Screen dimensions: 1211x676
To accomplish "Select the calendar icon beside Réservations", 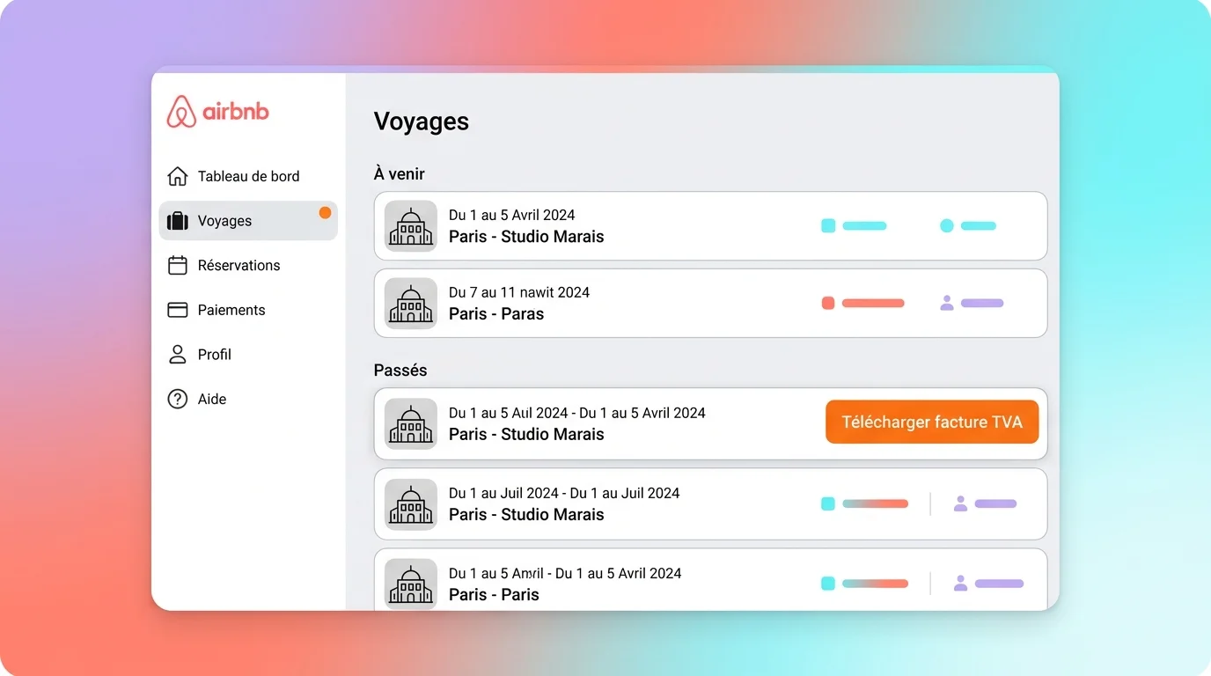I will [177, 265].
